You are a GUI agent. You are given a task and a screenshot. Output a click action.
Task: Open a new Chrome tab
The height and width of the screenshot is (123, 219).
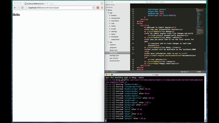52,4
